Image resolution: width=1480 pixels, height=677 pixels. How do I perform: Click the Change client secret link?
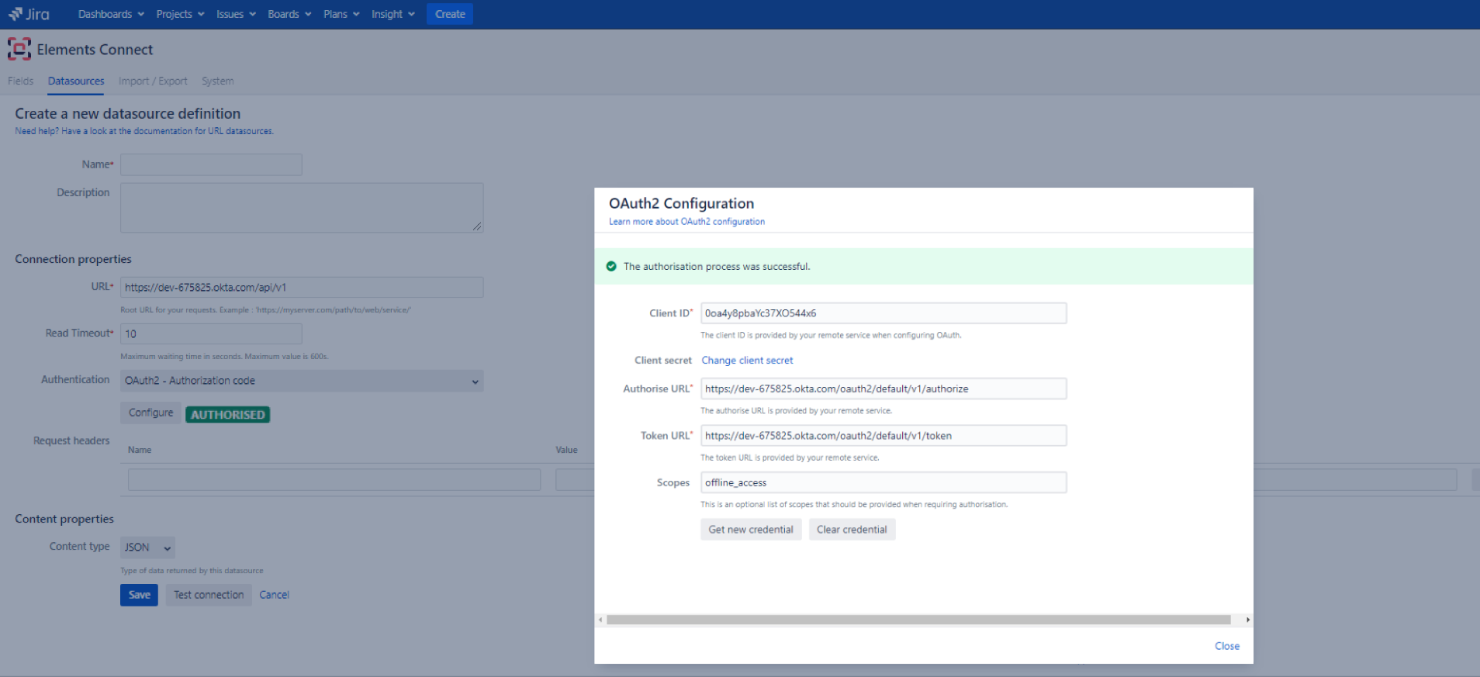(747, 361)
